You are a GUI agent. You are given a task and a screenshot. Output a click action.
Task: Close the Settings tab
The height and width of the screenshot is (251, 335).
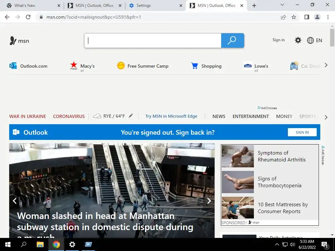click(x=181, y=6)
